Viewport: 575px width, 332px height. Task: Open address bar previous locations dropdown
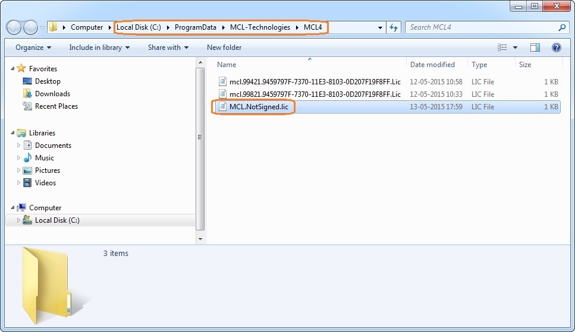(x=381, y=27)
